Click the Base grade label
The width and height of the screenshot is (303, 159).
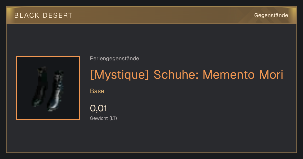pyautogui.click(x=97, y=91)
